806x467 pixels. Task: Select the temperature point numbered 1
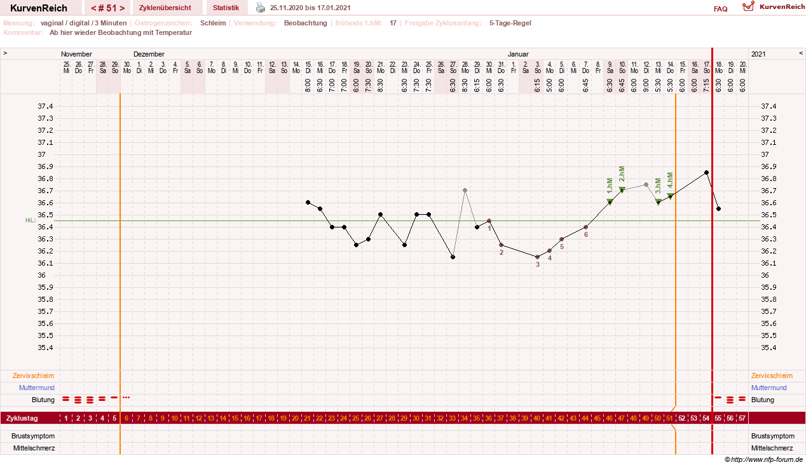coord(489,220)
